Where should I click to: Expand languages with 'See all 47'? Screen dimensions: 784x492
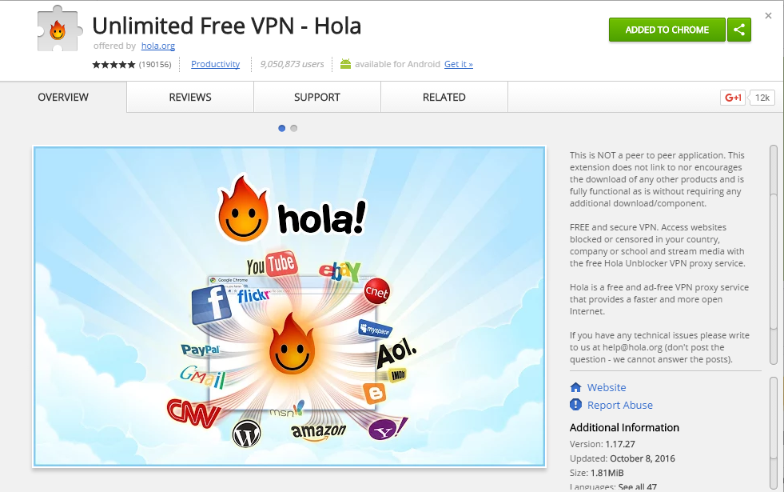point(638,486)
